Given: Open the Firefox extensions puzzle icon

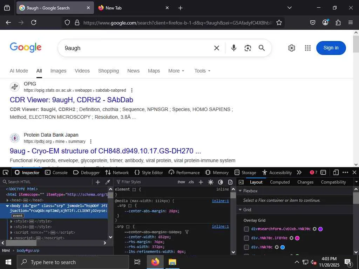Looking at the screenshot, I should click(338, 22).
